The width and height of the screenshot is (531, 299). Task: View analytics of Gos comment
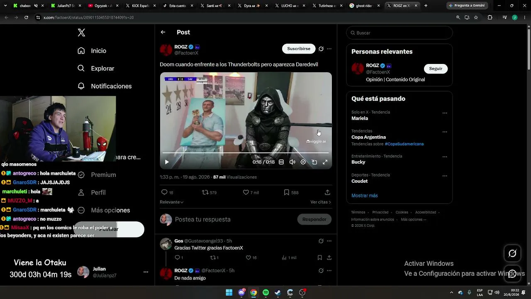289,257
